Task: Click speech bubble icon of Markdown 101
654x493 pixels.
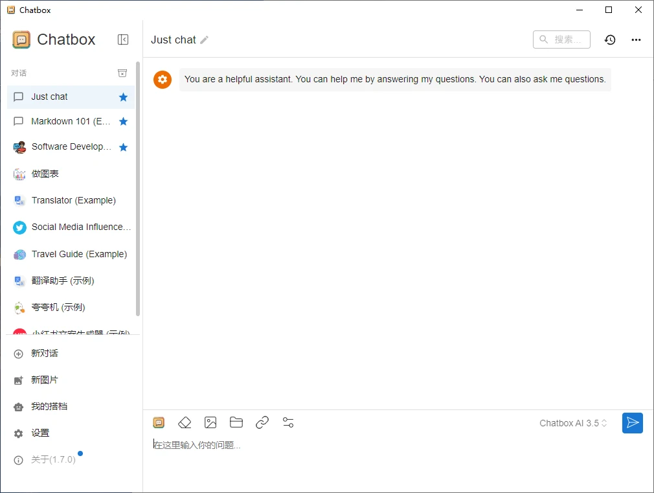Action: [x=18, y=122]
